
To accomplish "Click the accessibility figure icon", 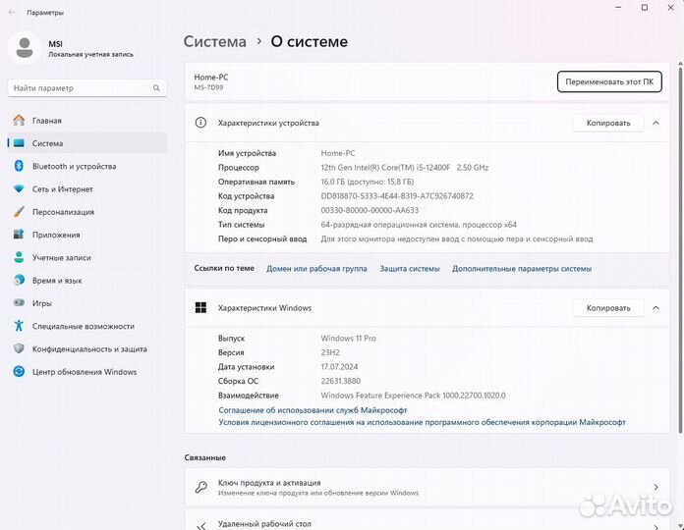I will point(19,325).
